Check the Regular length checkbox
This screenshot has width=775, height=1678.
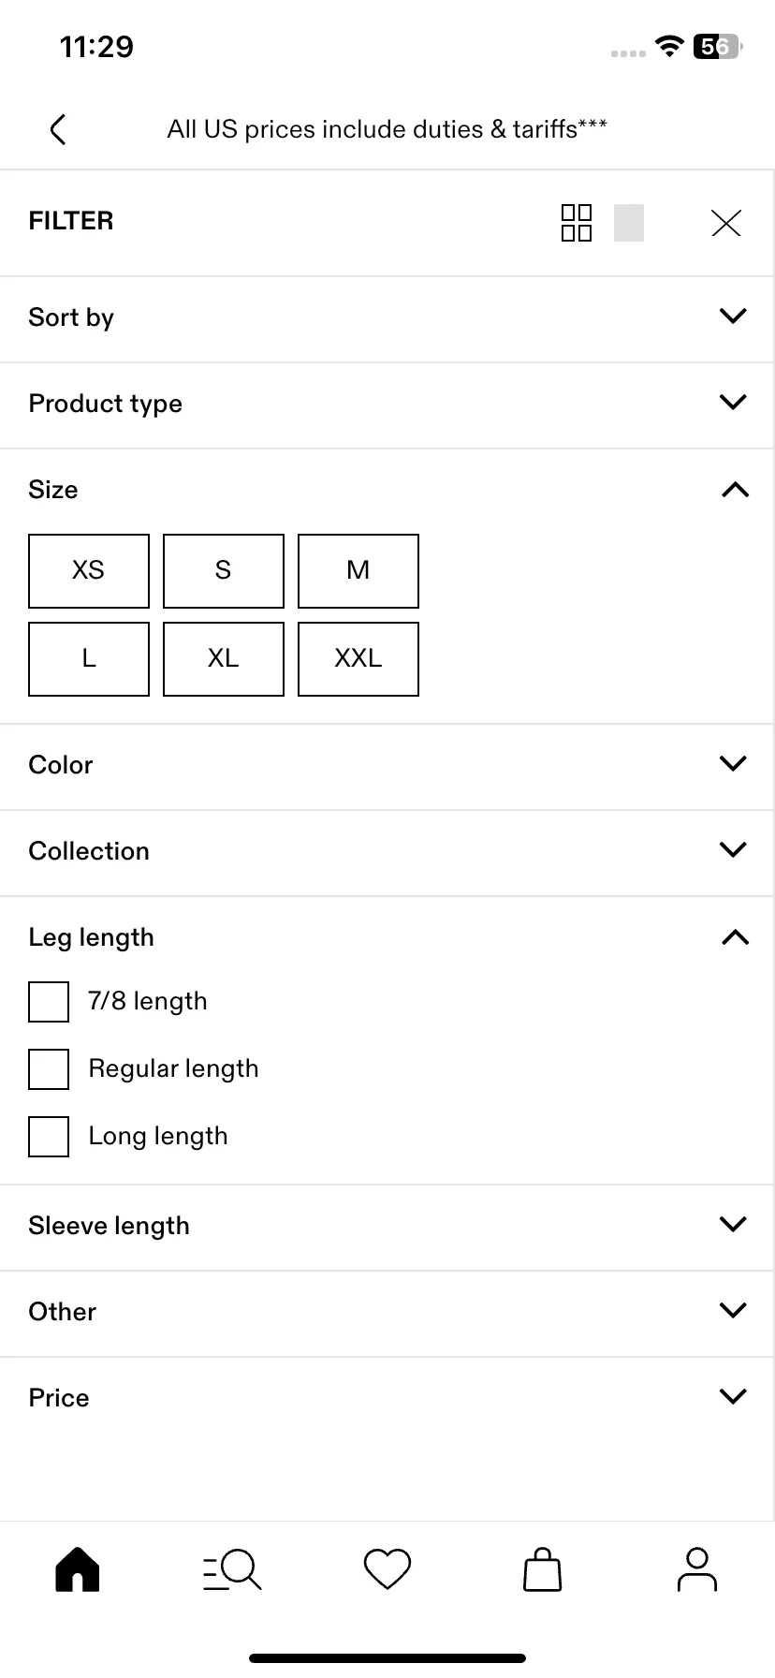[x=49, y=1068]
